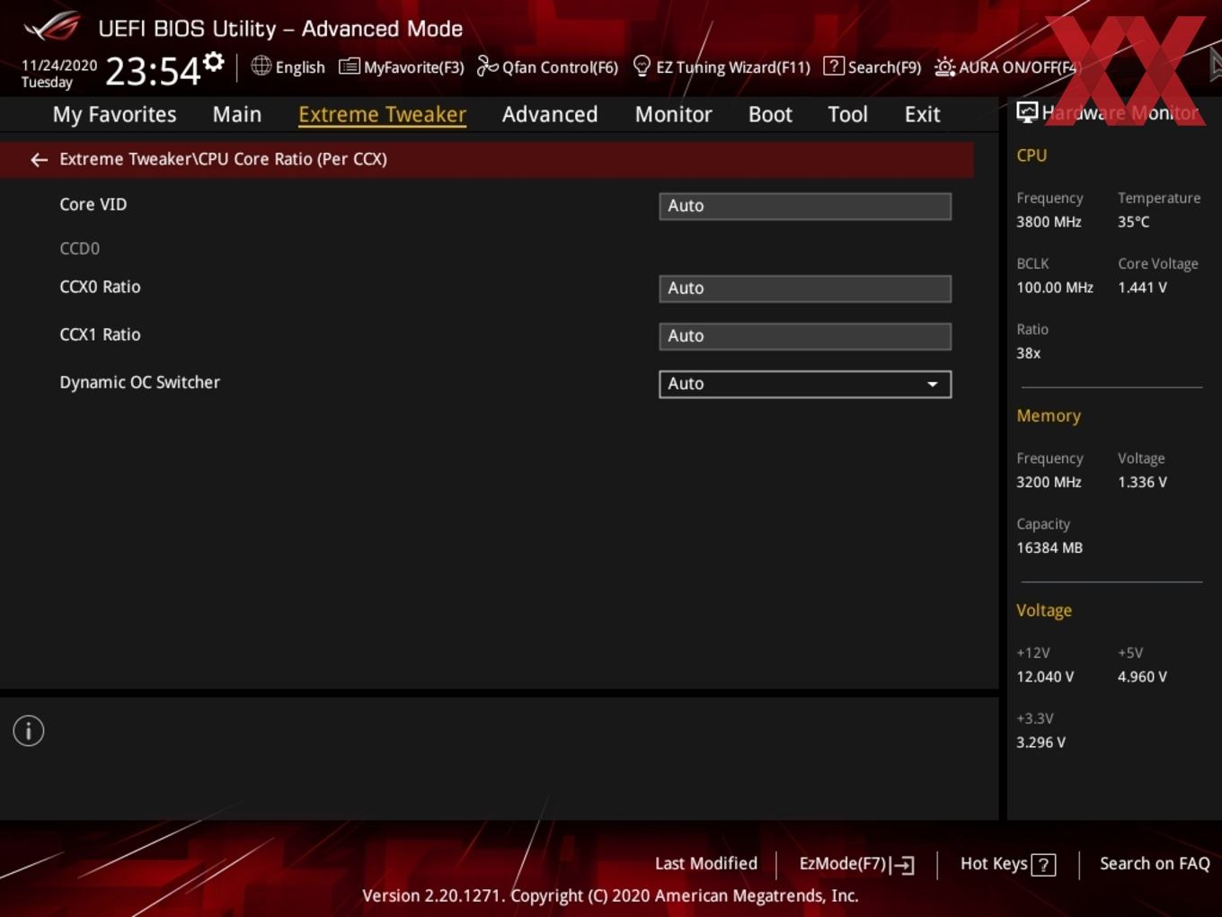The height and width of the screenshot is (917, 1222).
Task: Click the globe language icon
Action: click(x=261, y=66)
